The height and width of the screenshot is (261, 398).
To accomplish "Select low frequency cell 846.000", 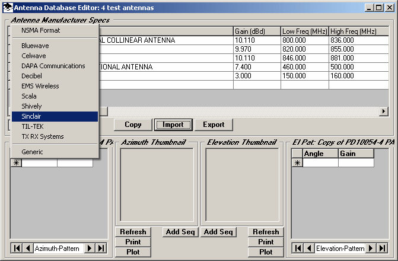I will click(x=305, y=58).
